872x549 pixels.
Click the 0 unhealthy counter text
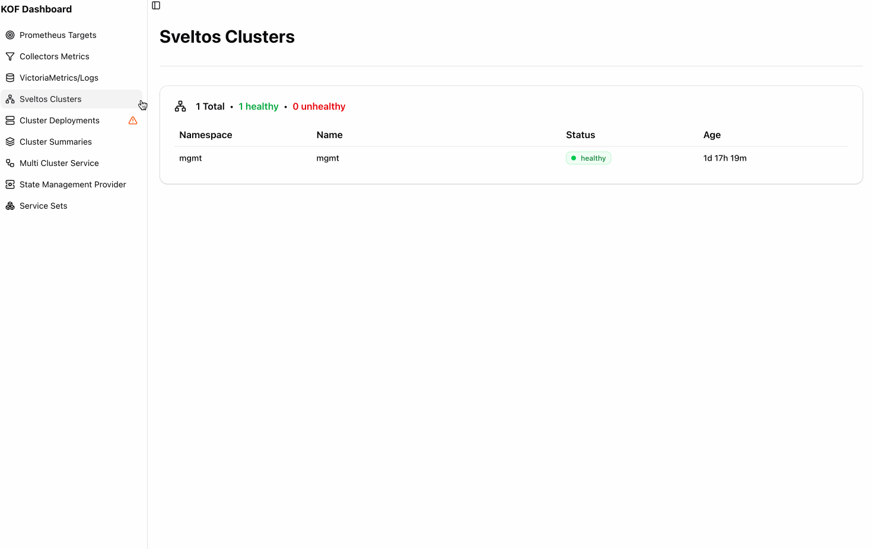[x=319, y=106]
